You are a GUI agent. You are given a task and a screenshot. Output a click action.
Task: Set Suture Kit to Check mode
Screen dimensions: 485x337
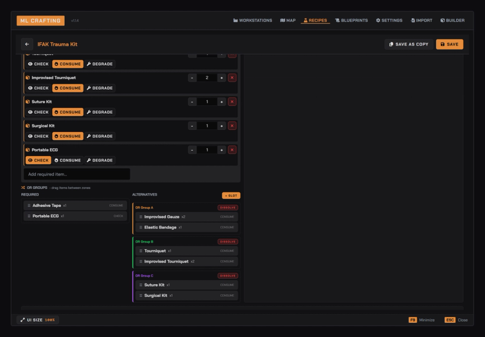(x=38, y=112)
